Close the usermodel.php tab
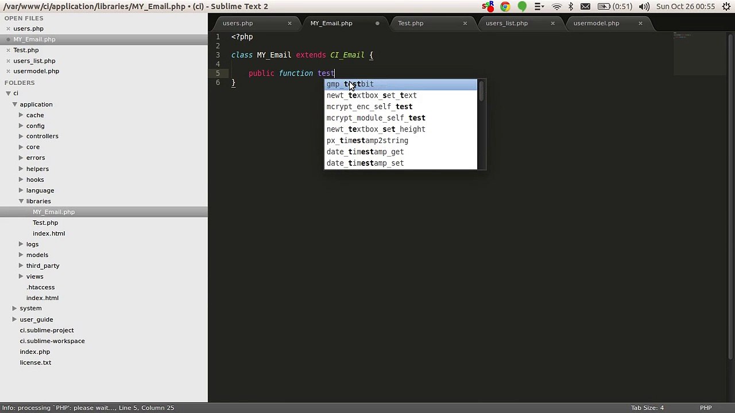 click(x=640, y=24)
